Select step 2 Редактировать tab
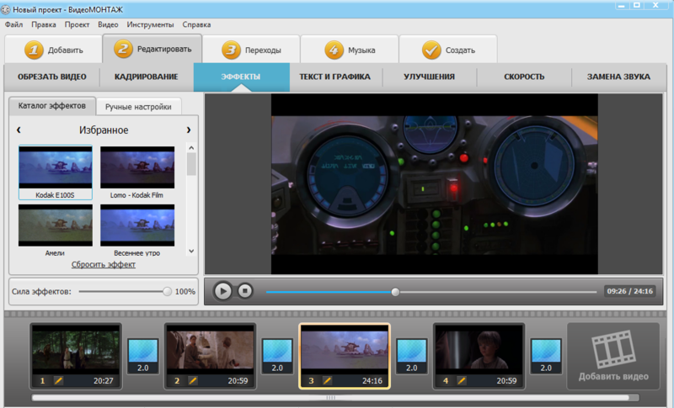Viewport: 674px width, 408px height. coord(152,49)
